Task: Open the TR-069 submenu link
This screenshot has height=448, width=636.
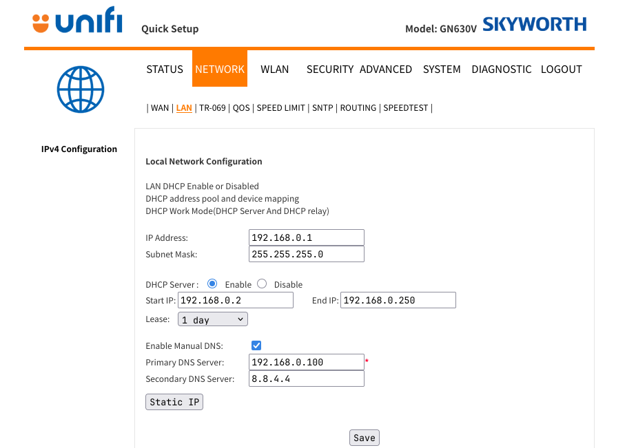Action: click(x=212, y=108)
